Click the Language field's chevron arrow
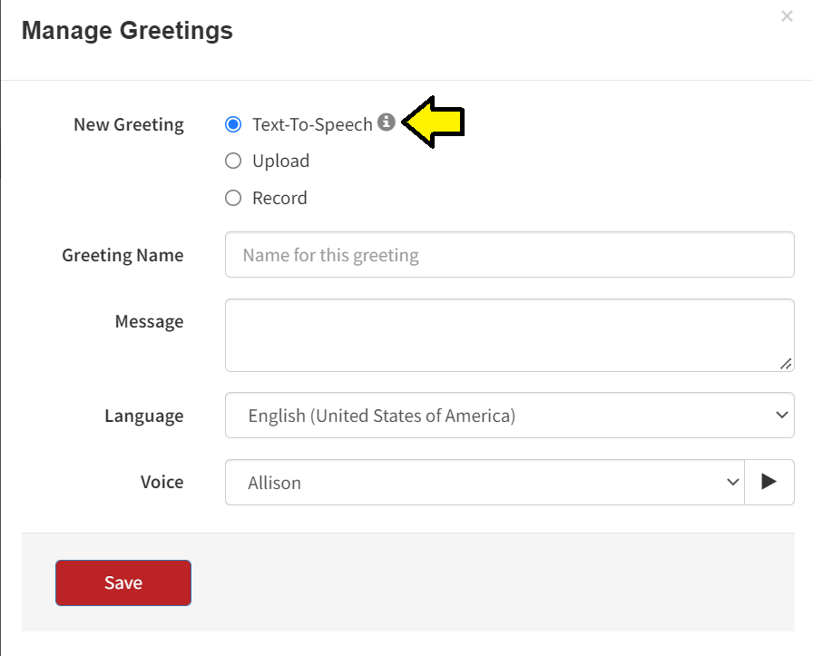The image size is (813, 656). coord(782,415)
